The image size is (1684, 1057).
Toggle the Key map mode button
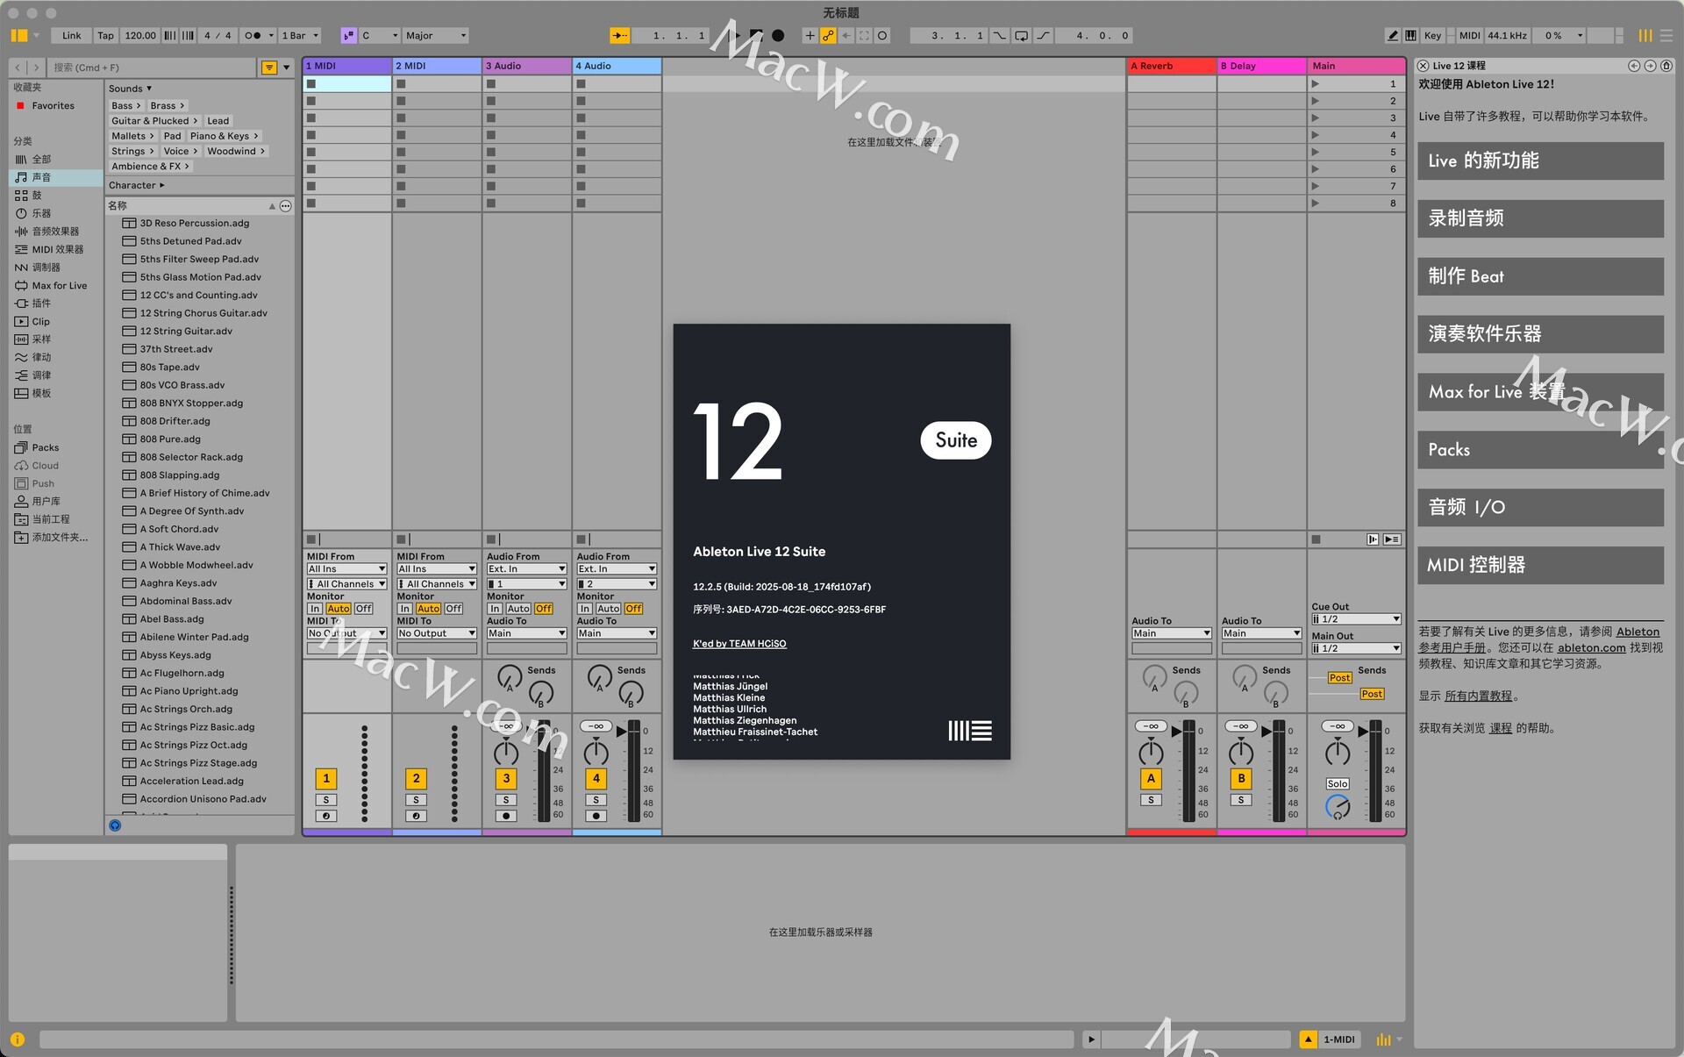click(1432, 36)
